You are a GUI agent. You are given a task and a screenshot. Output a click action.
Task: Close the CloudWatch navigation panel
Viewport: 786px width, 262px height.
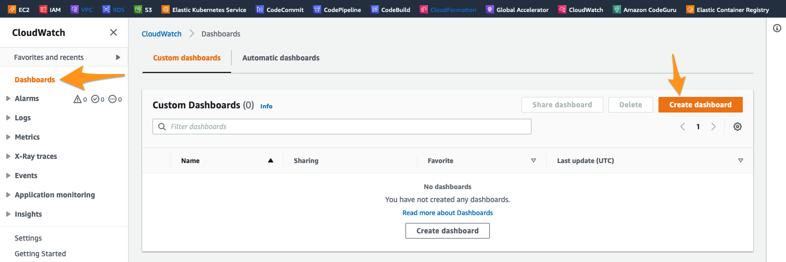click(x=113, y=32)
